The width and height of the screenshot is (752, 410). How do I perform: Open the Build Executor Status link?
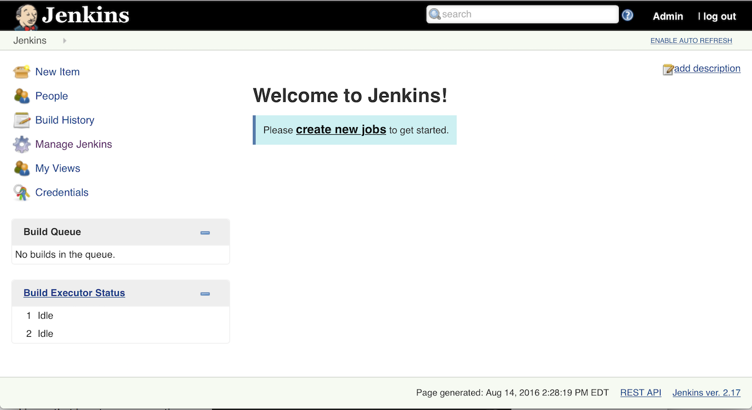point(74,293)
